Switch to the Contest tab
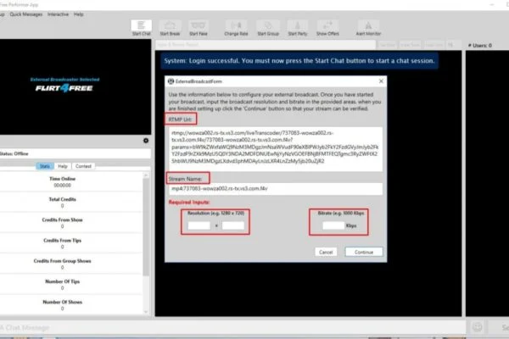 coord(83,166)
